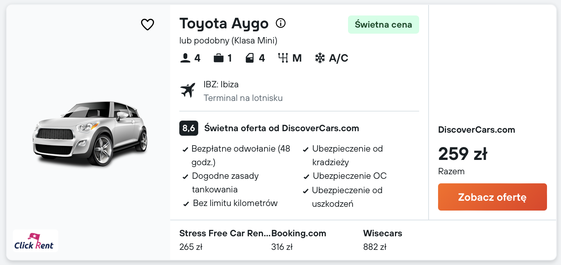Pick the Wisecars 882 zł offer
This screenshot has width=561, height=265.
click(x=382, y=240)
